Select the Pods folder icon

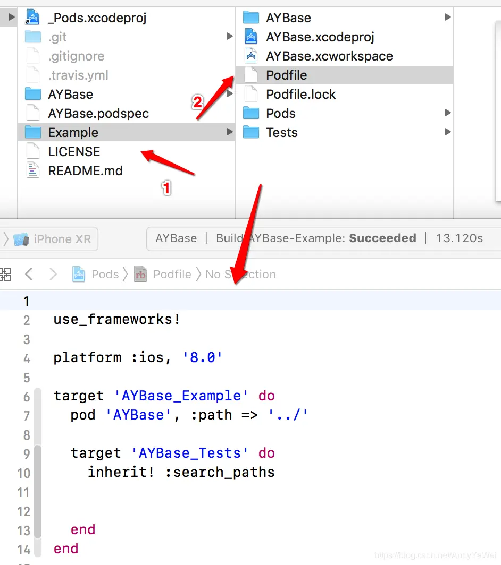251,113
